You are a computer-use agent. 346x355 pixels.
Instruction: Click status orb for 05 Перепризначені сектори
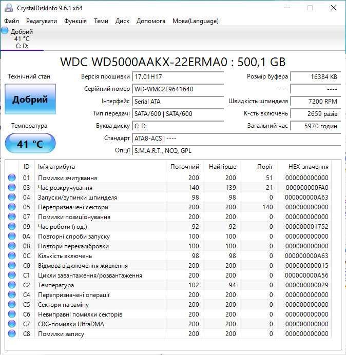(12, 207)
